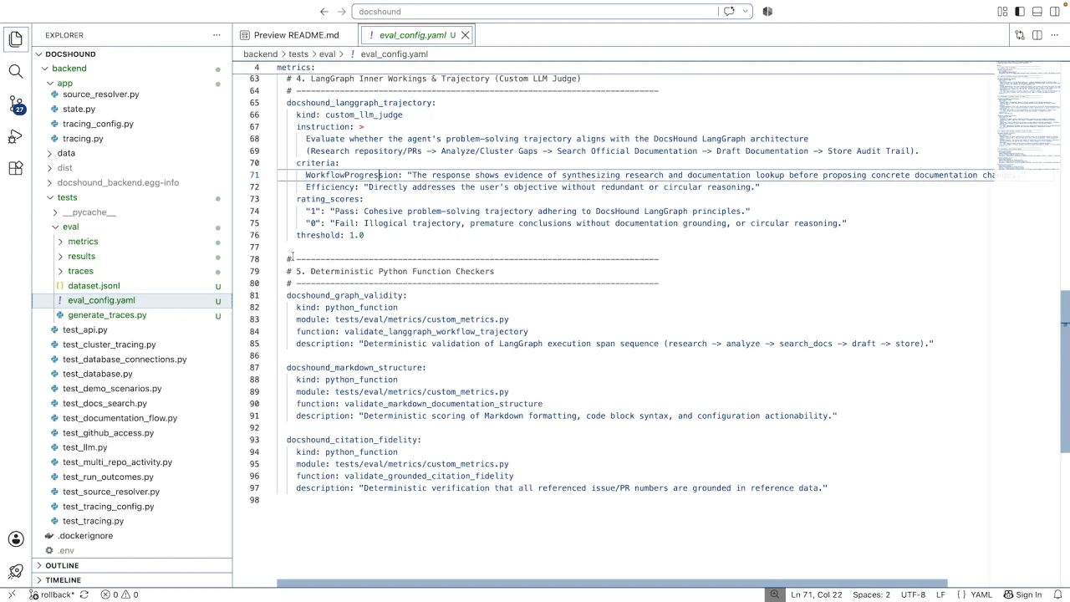
Task: Open dataset.jsonl file in explorer
Action: (132, 286)
